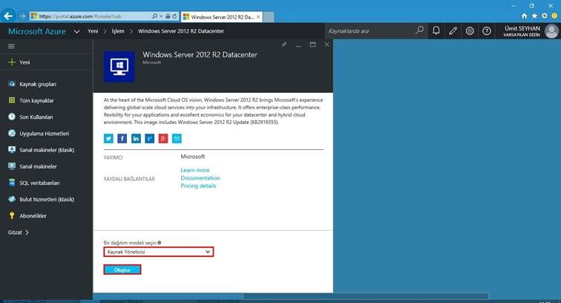Select Windows Server 2012 R2 Datacenter breadcrumb
Image resolution: width=561 pixels, height=303 pixels.
click(x=181, y=31)
